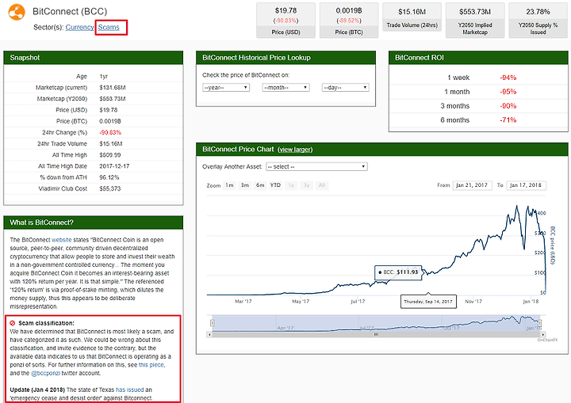Image resolution: width=571 pixels, height=403 pixels.
Task: Open the Currency sector link
Action: [80, 27]
